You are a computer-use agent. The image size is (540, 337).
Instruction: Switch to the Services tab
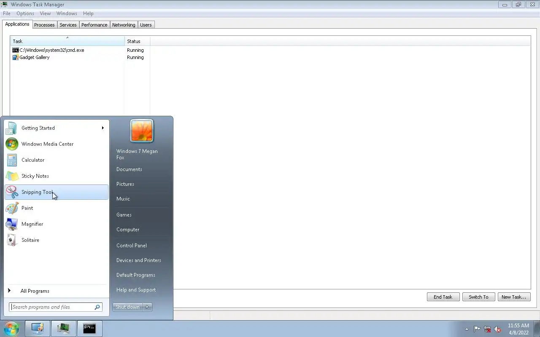[x=68, y=25]
